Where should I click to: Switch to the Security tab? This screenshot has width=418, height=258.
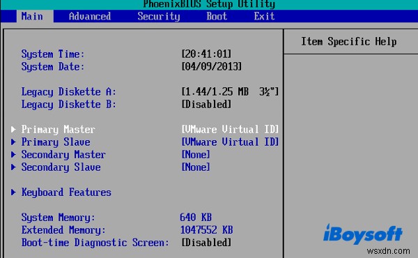pos(159,16)
